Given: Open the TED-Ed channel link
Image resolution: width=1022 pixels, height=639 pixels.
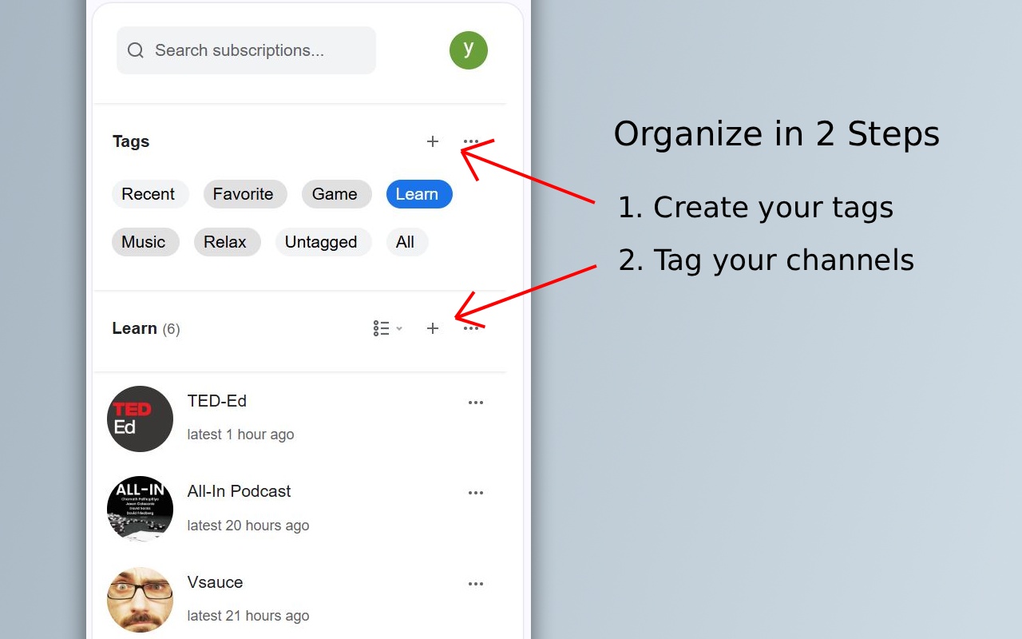Looking at the screenshot, I should (x=216, y=401).
